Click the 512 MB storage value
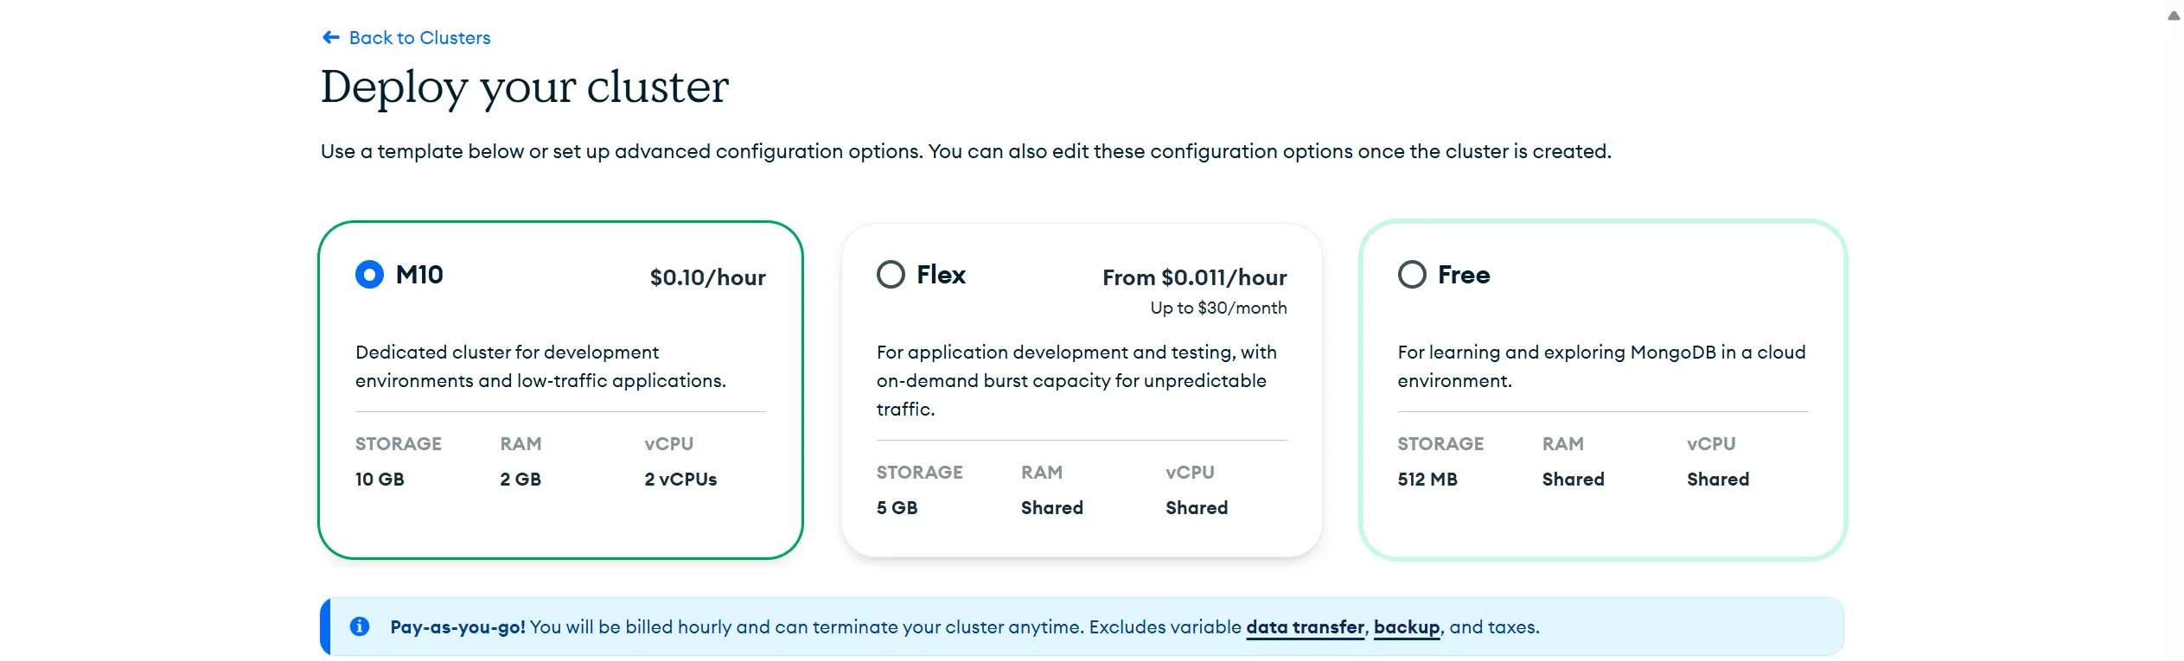The height and width of the screenshot is (661, 2184). click(x=1427, y=480)
